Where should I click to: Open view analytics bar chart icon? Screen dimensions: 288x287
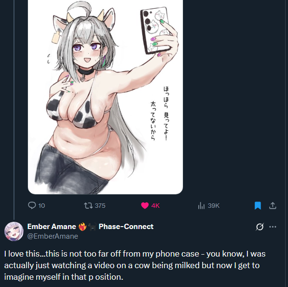[201, 205]
